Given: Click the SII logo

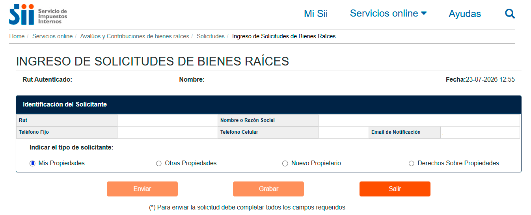Looking at the screenshot, I should click(x=38, y=14).
